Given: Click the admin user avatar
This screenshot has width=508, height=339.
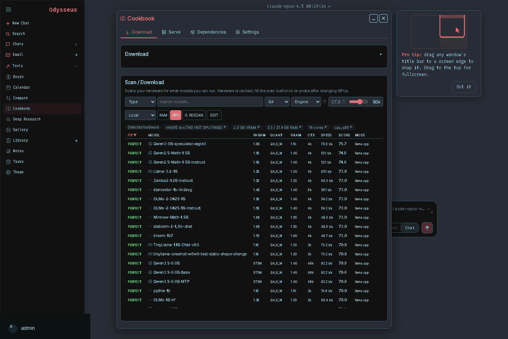Looking at the screenshot, I should 13,328.
